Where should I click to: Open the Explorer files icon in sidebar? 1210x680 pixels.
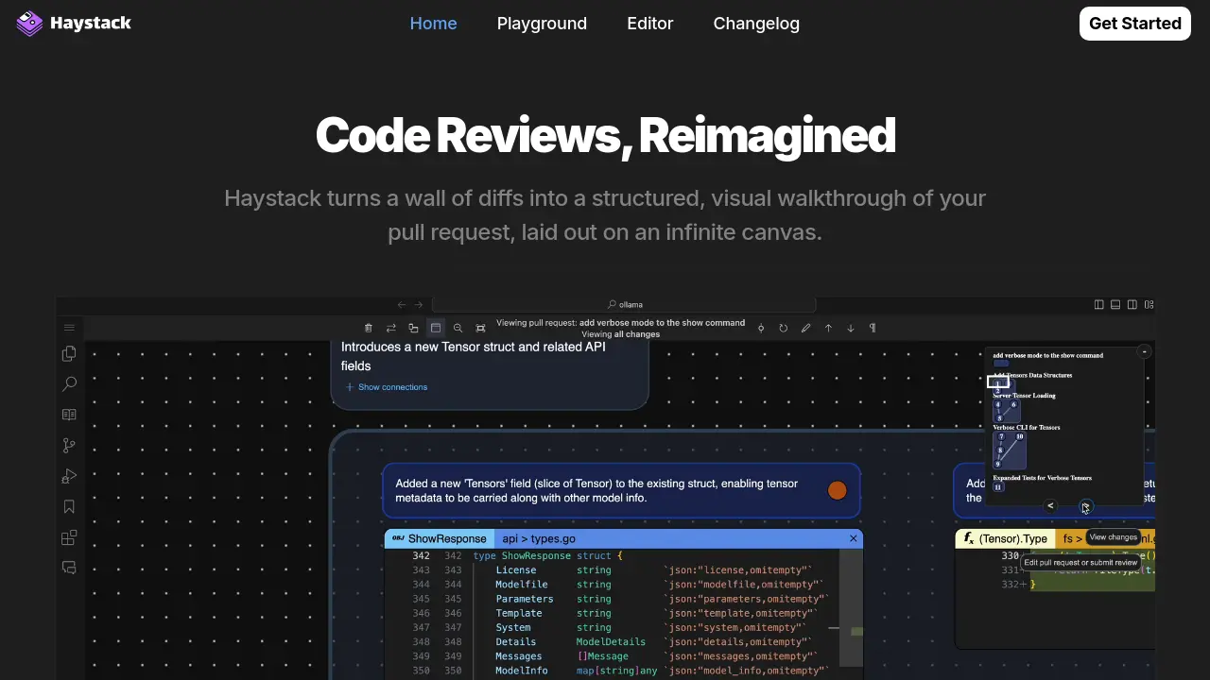[x=69, y=353]
